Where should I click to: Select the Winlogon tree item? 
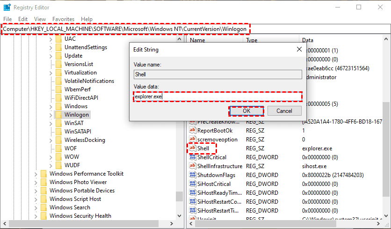tap(77, 115)
